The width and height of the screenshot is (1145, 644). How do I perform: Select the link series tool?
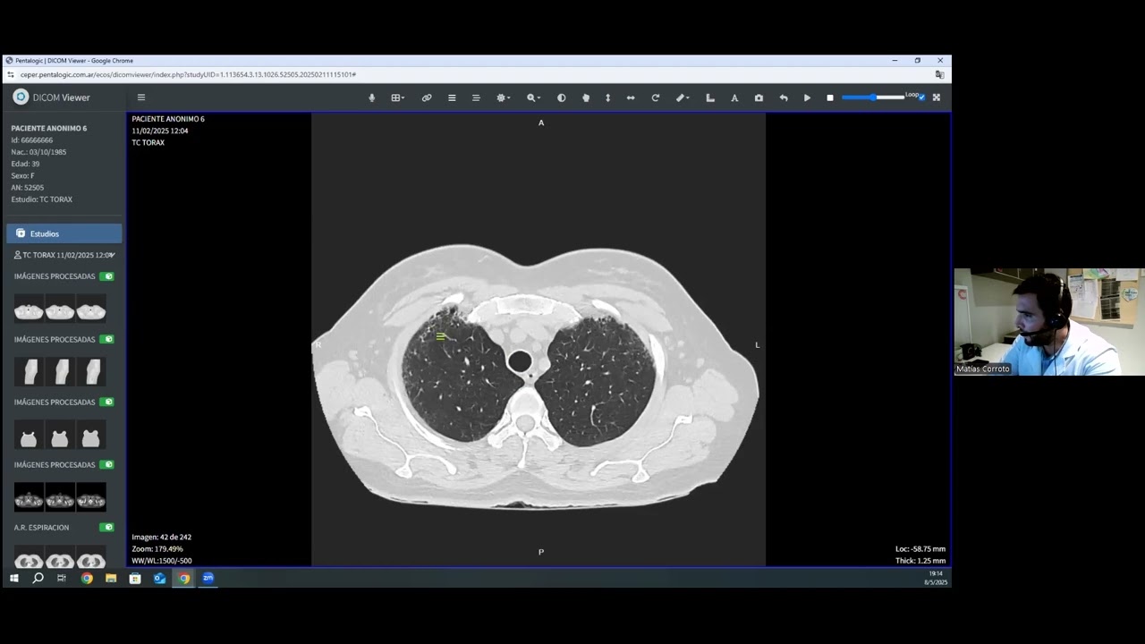[427, 97]
